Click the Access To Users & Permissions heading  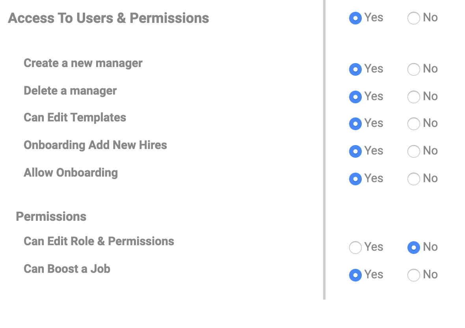click(x=108, y=18)
